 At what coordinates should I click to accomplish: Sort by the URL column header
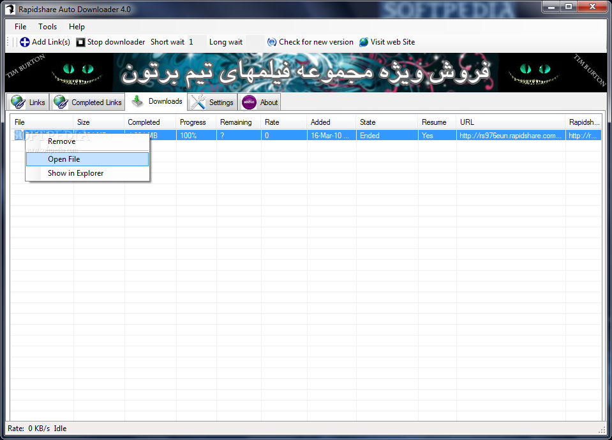tap(511, 122)
